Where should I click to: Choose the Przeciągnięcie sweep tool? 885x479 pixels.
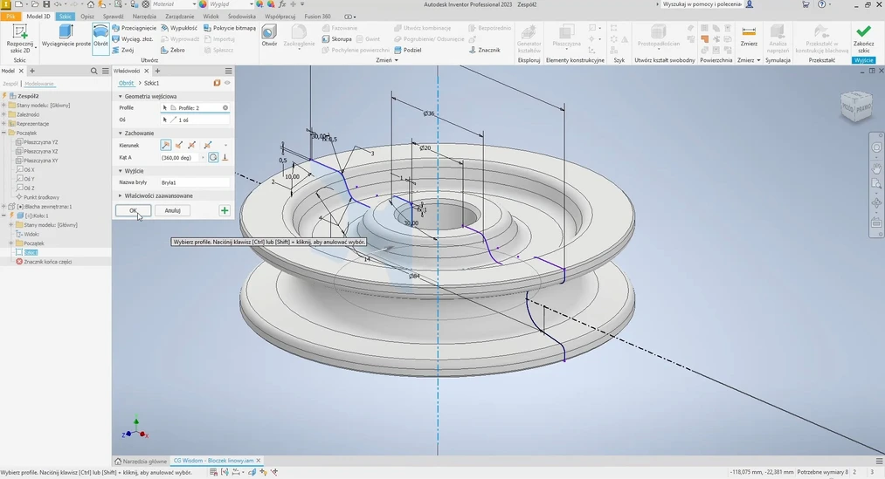[x=135, y=28]
